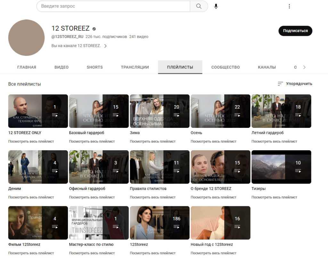
Task: Select the СООБЩЕСТВО tab
Action: [225, 67]
